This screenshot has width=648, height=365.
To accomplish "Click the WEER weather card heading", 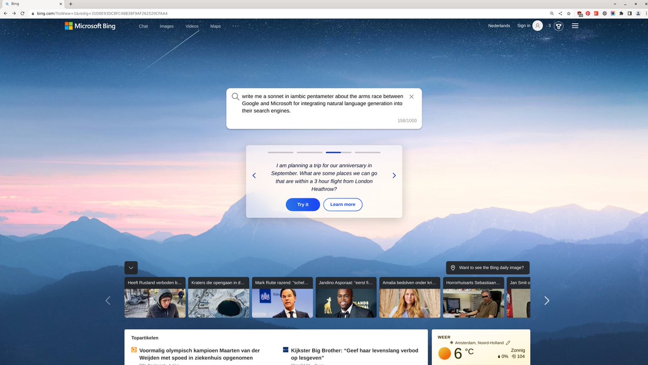I will tap(444, 338).
